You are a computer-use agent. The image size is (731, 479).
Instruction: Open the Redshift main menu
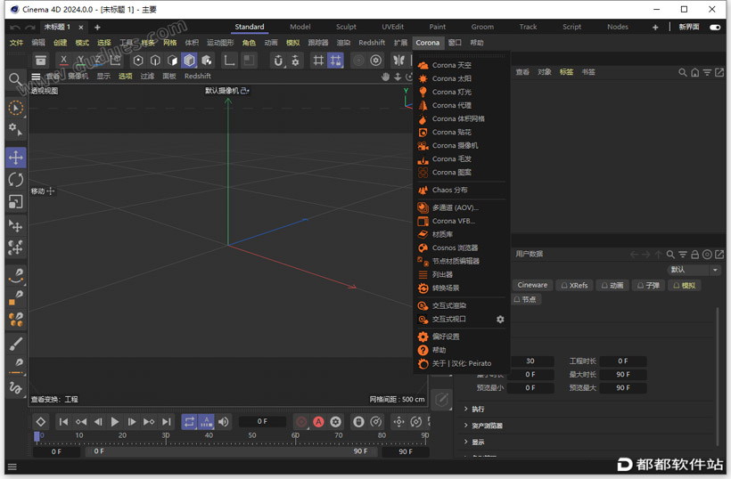coord(372,43)
